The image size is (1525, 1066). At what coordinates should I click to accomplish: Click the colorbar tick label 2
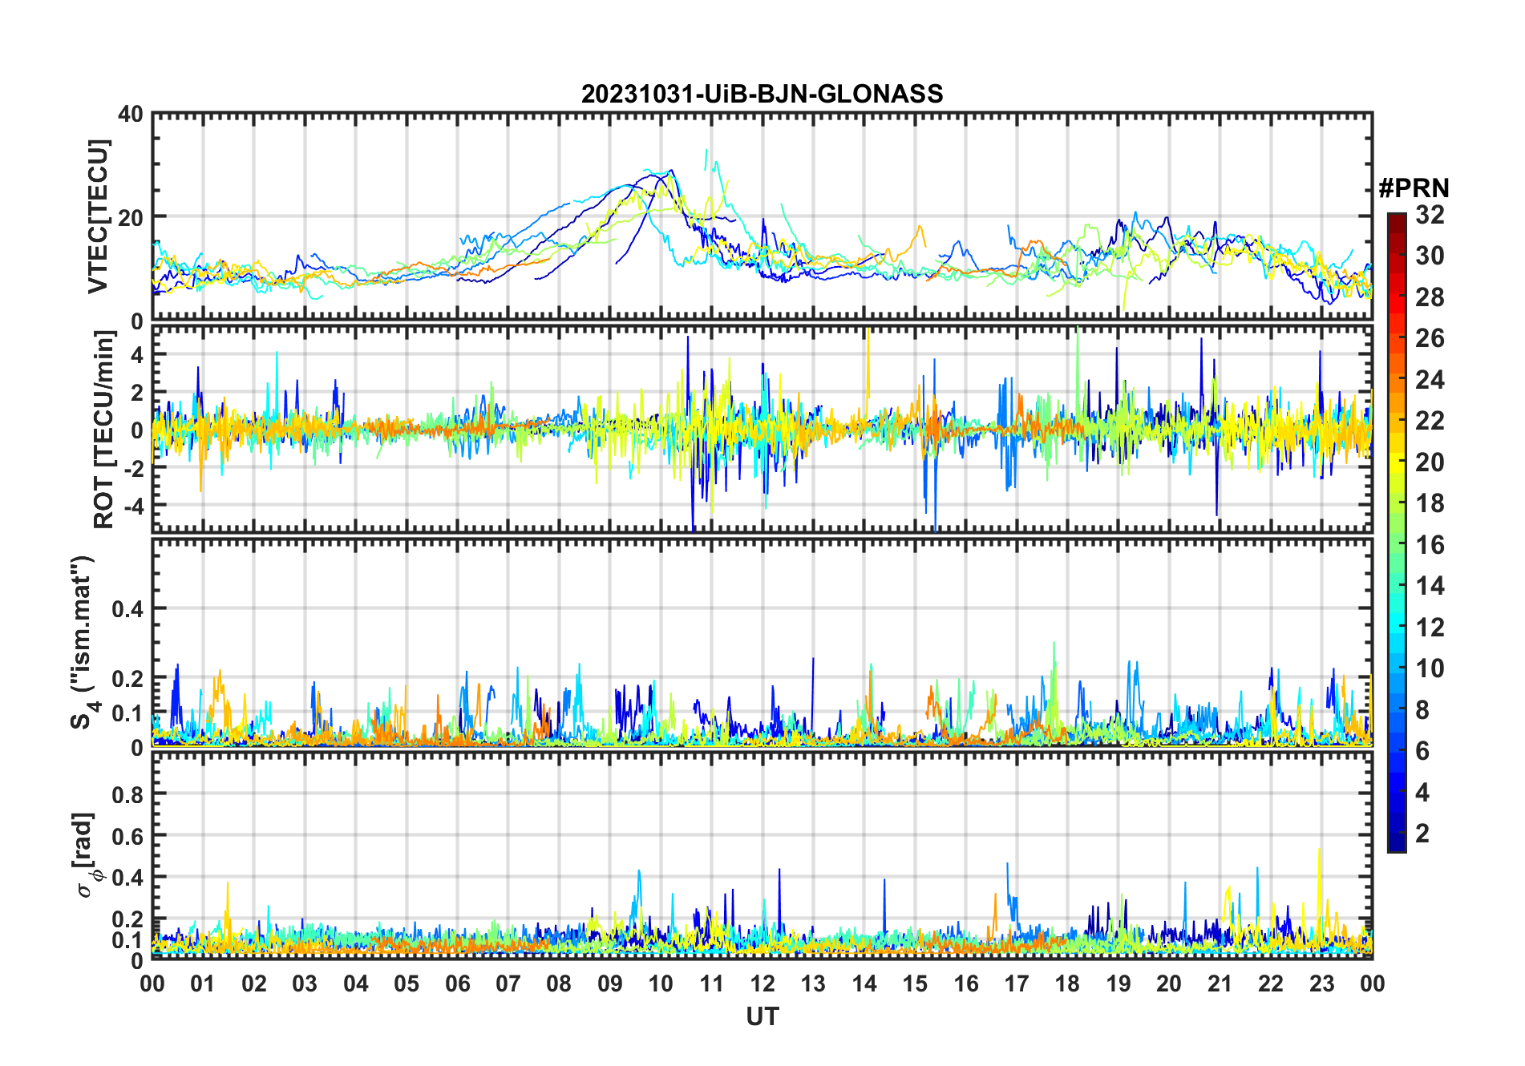[x=1422, y=834]
